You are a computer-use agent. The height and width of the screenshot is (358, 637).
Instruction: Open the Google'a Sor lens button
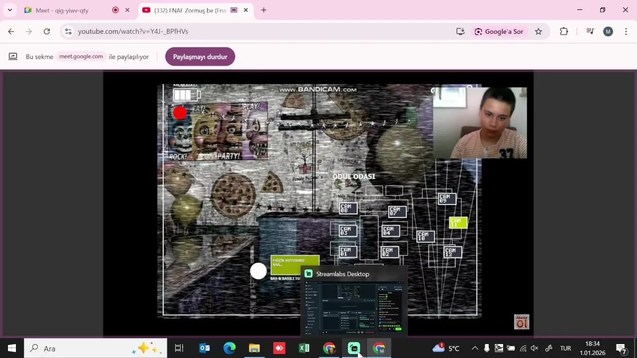[499, 31]
